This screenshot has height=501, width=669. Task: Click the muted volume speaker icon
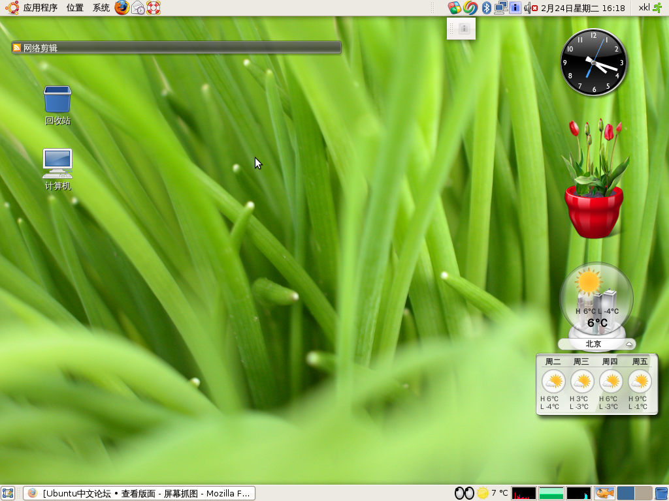[530, 8]
